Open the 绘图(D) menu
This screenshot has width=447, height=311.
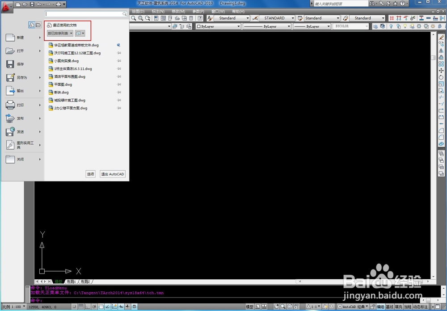(138, 12)
